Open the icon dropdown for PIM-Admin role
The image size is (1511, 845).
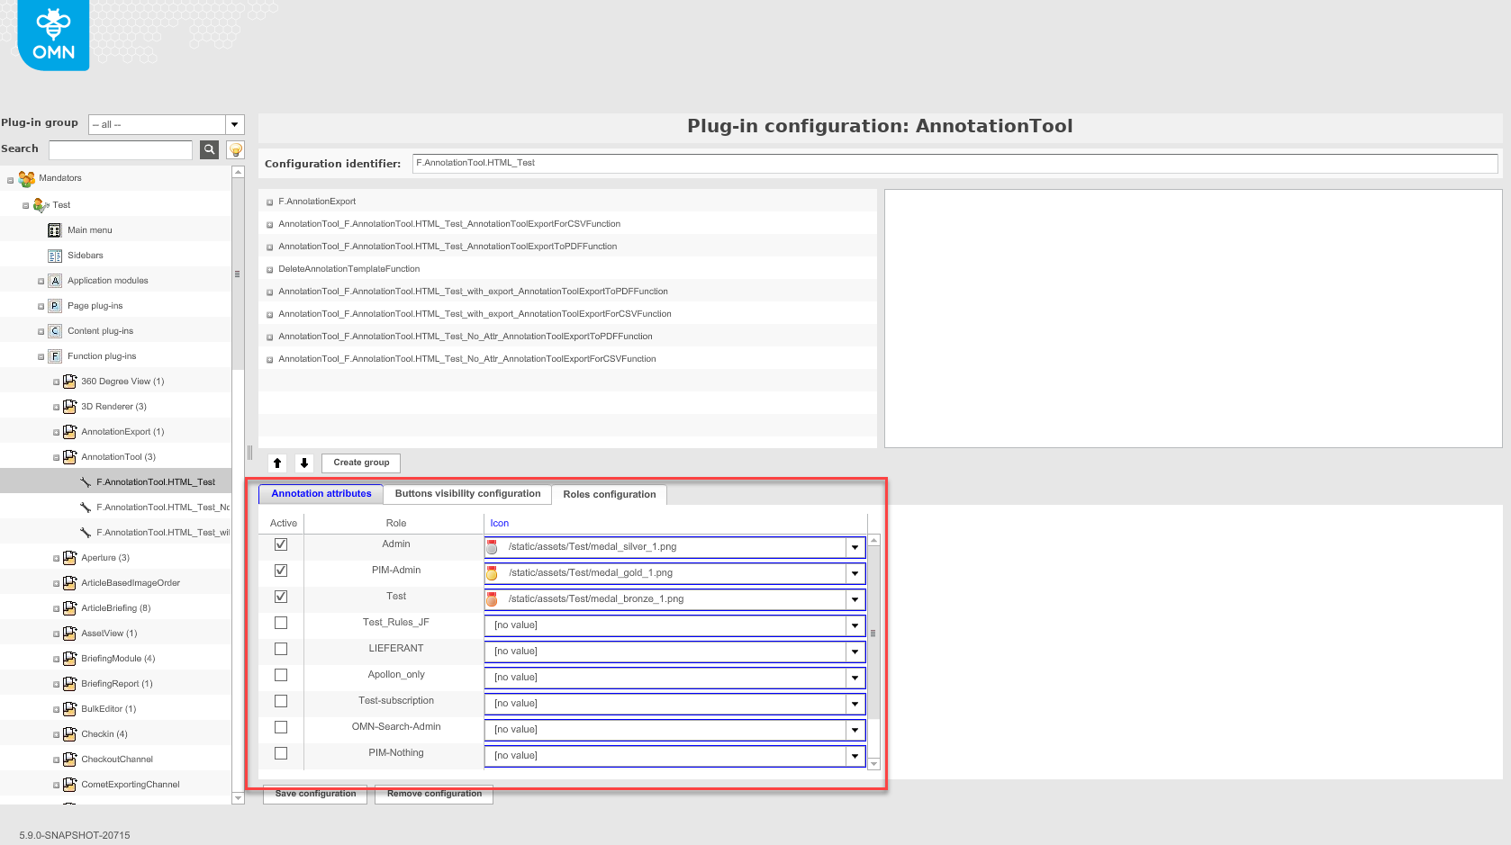pos(855,573)
